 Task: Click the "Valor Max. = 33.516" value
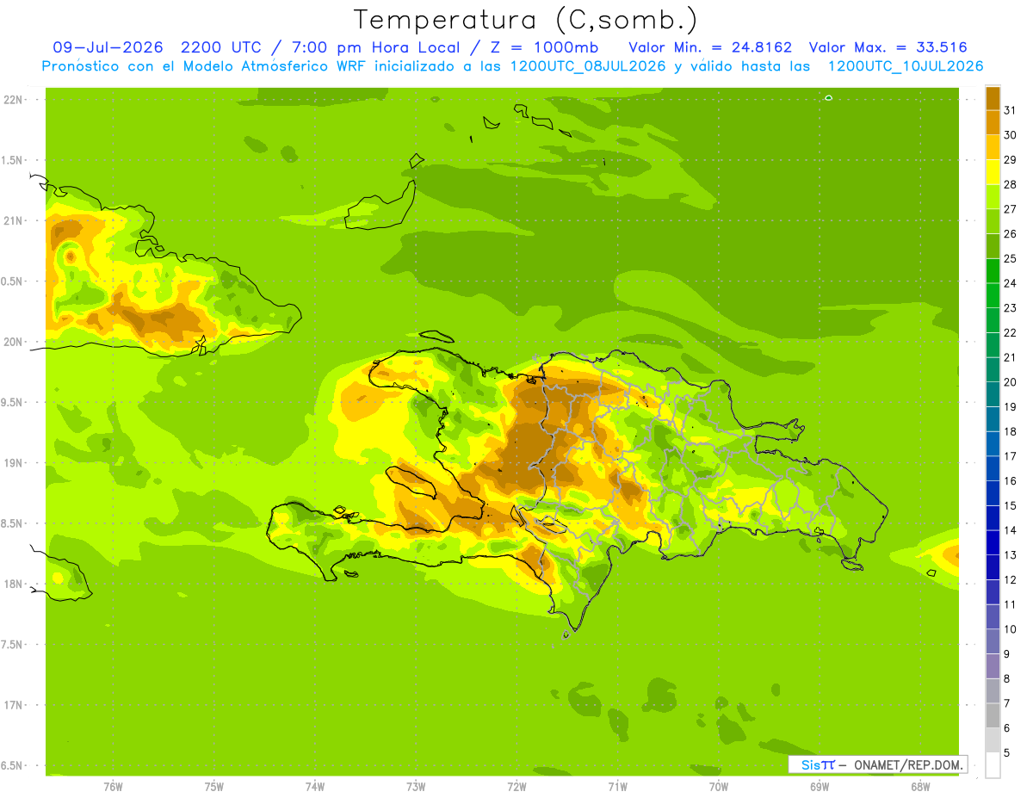pos(888,47)
